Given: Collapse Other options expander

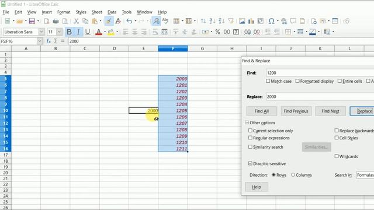Looking at the screenshot, I should (x=247, y=123).
